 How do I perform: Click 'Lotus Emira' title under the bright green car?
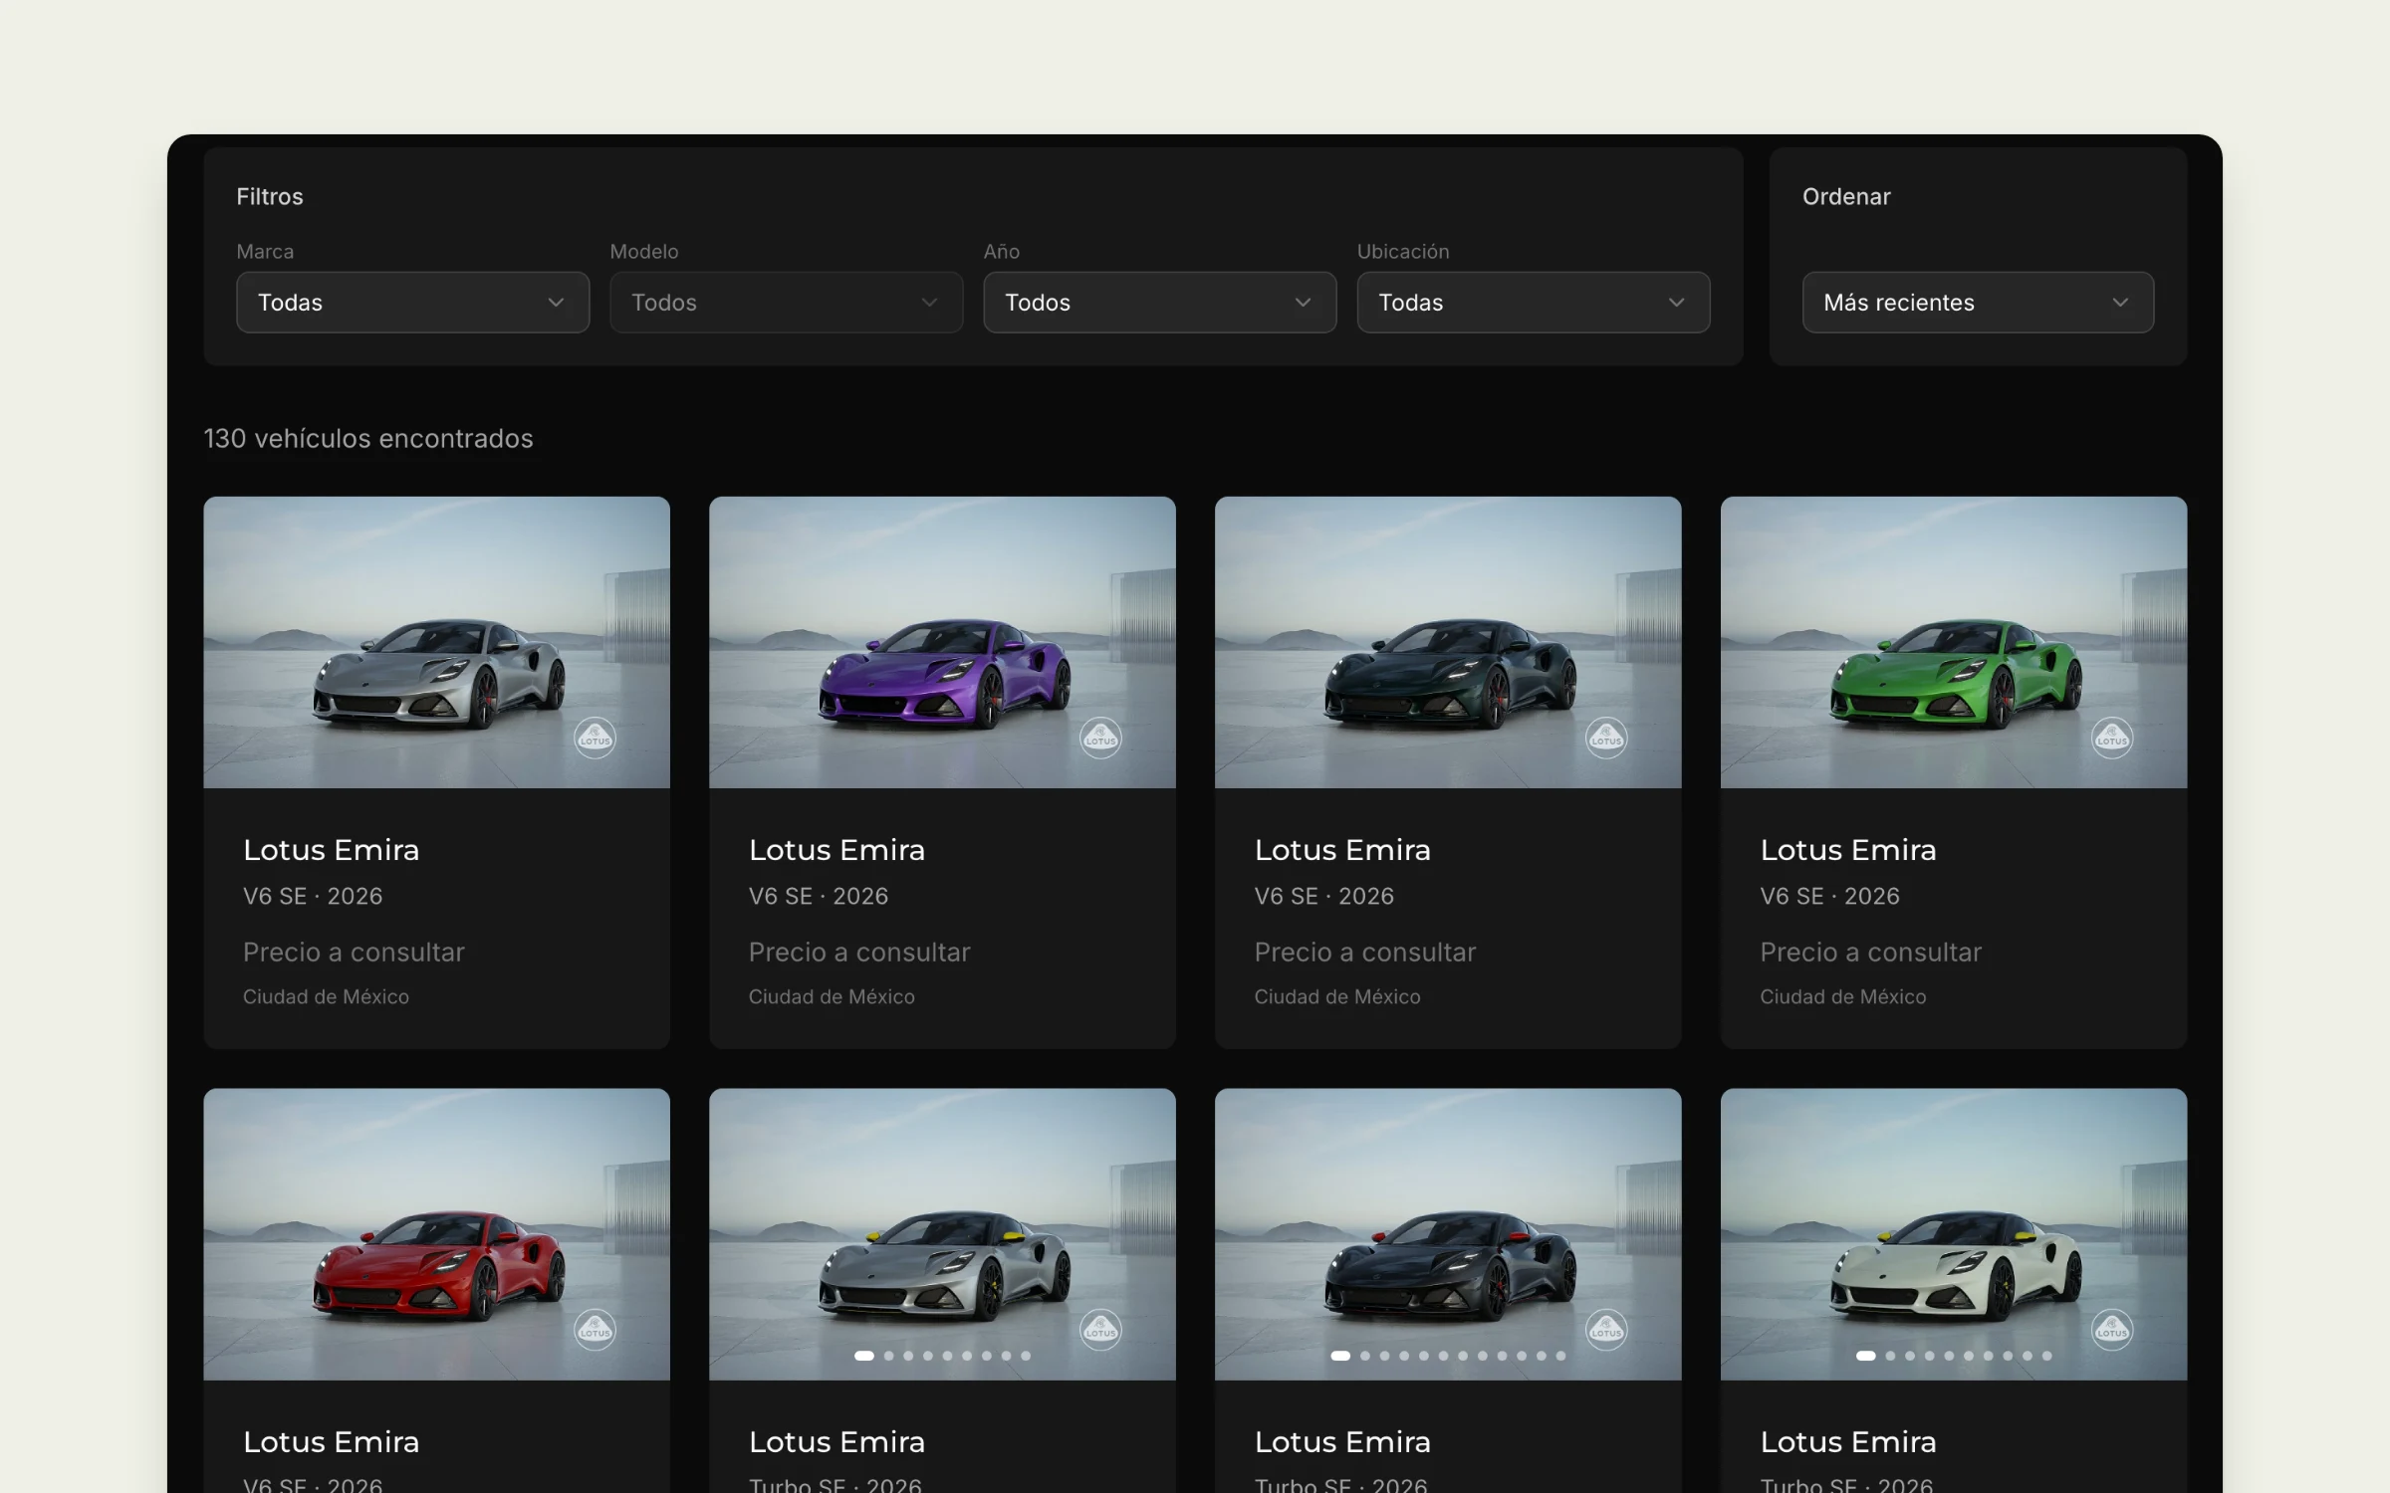tap(1849, 850)
